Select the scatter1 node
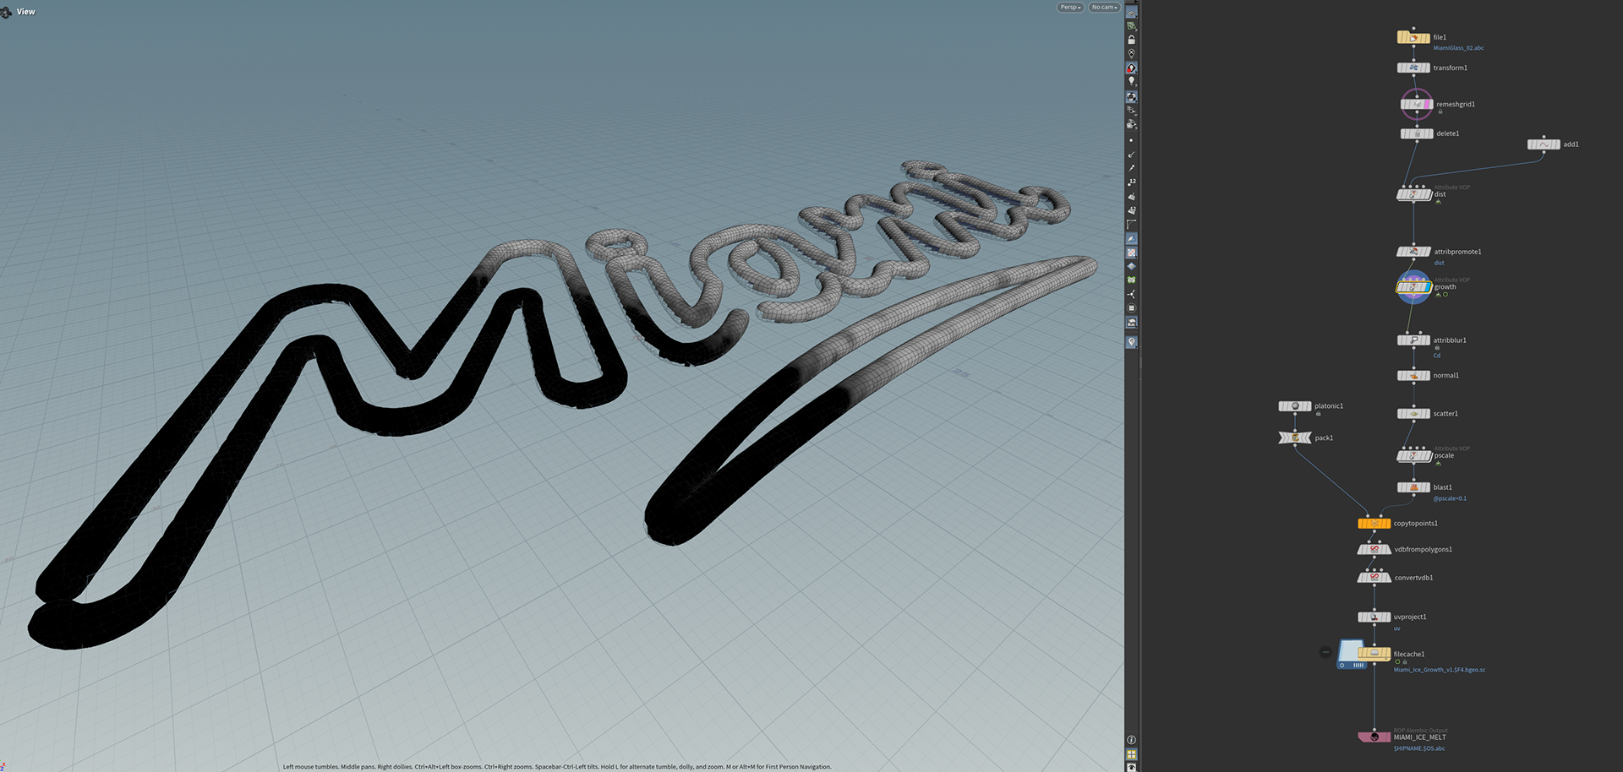 click(x=1413, y=414)
